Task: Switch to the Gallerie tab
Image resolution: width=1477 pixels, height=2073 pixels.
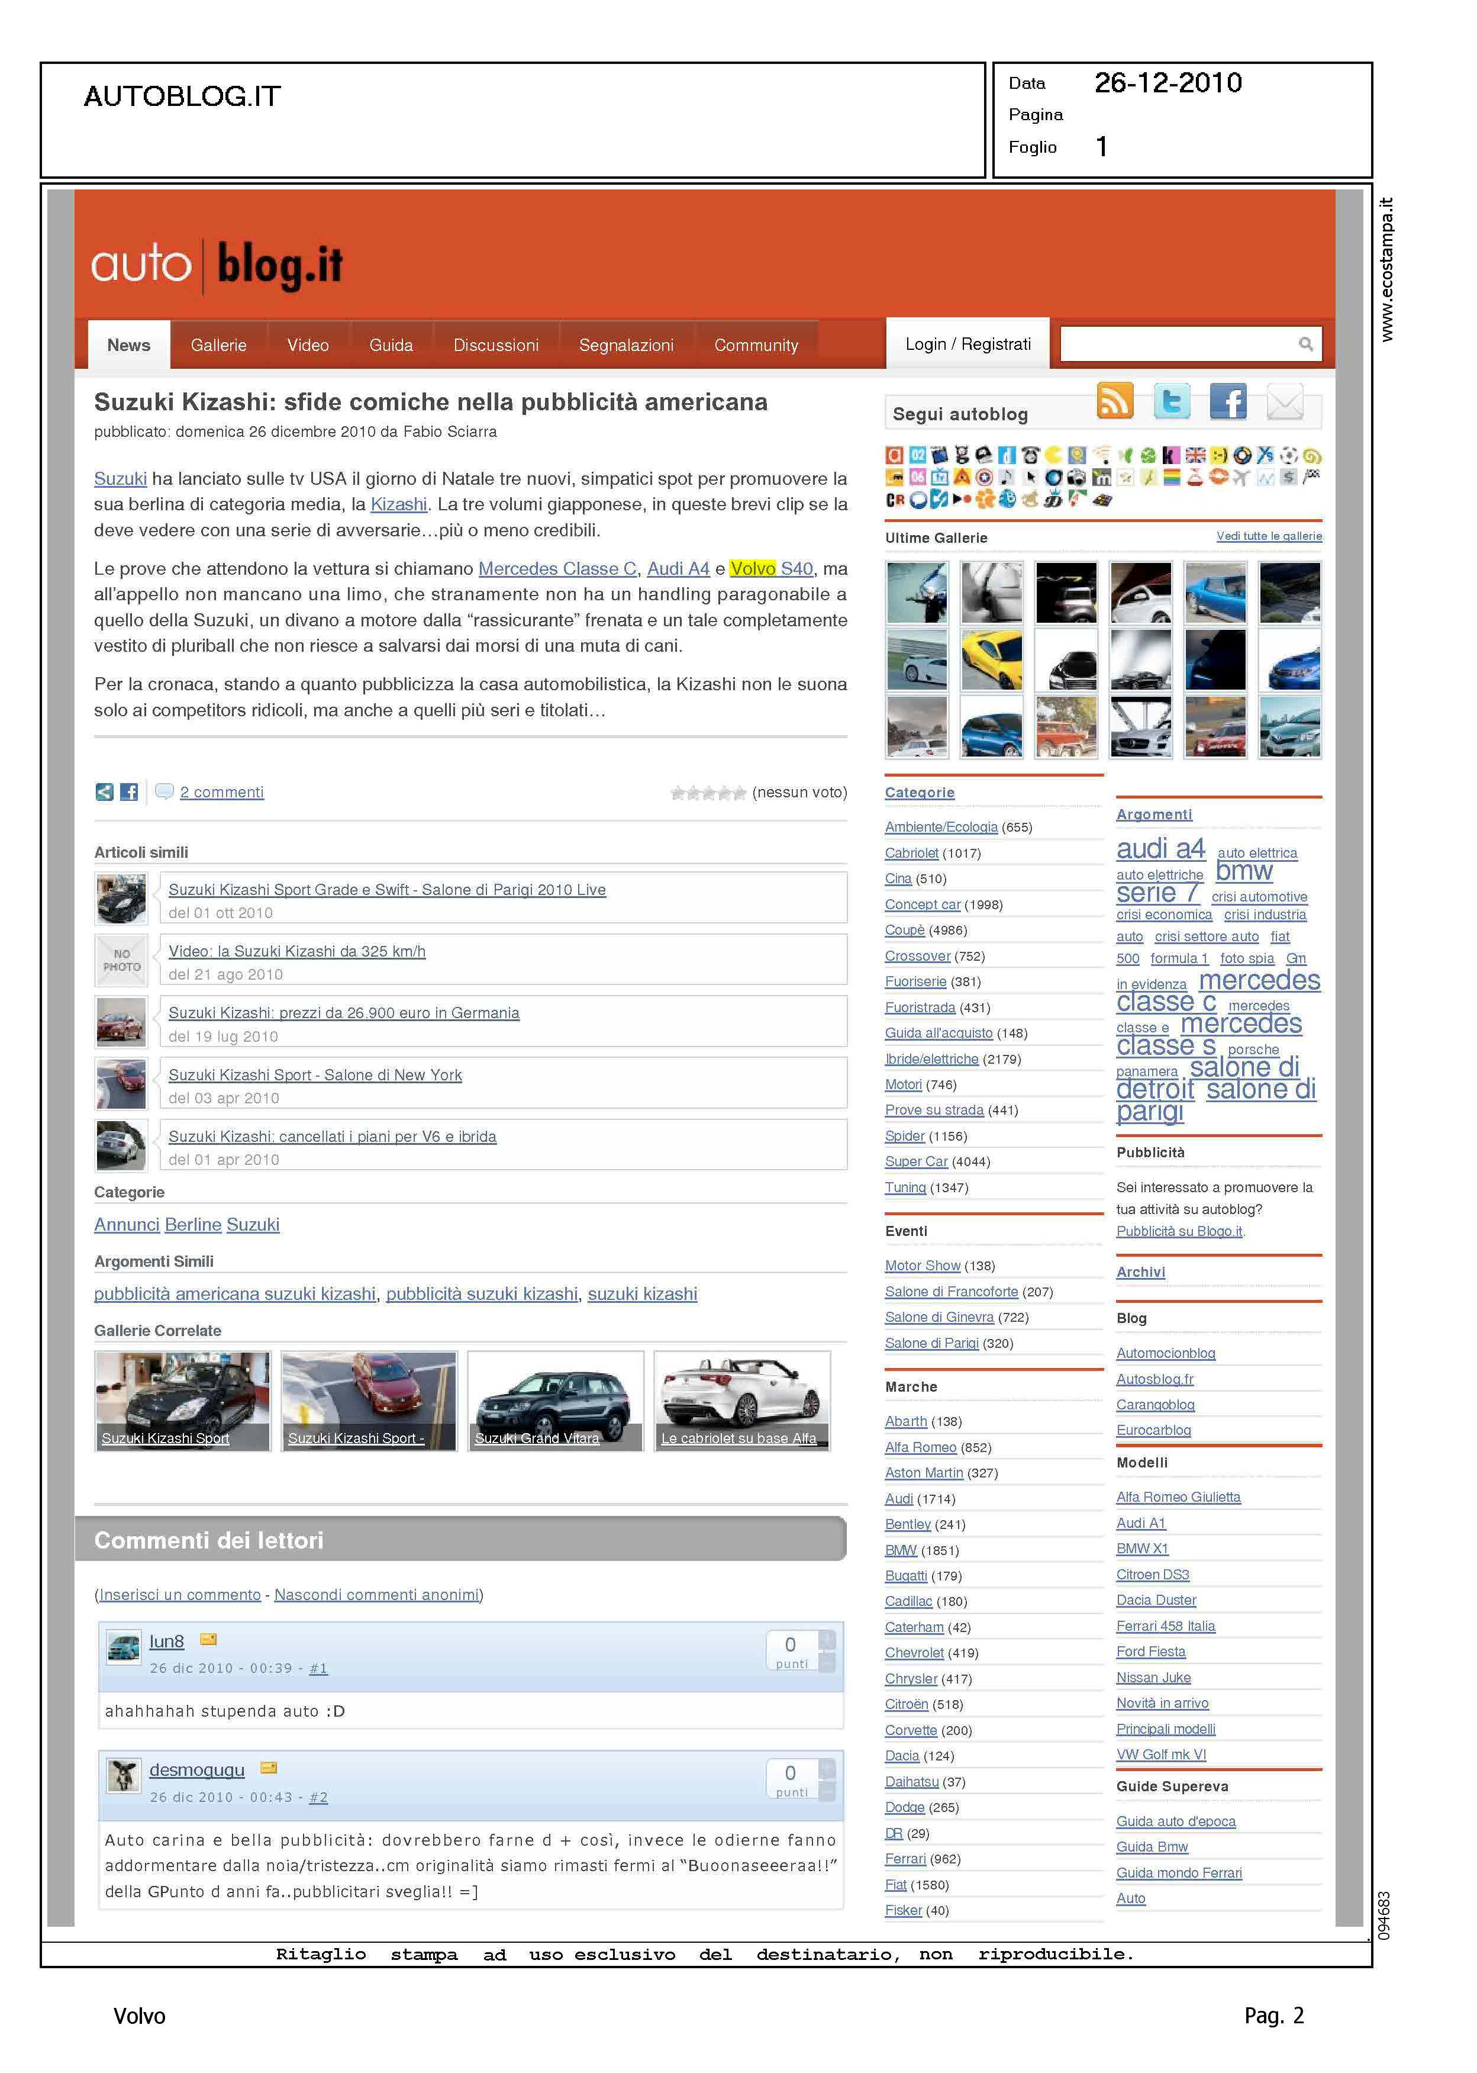Action: click(218, 345)
